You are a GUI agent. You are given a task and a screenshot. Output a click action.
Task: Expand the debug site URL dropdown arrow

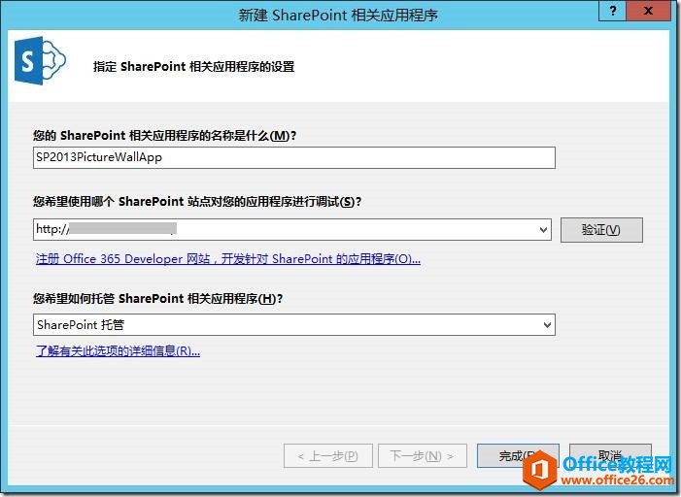tap(543, 230)
